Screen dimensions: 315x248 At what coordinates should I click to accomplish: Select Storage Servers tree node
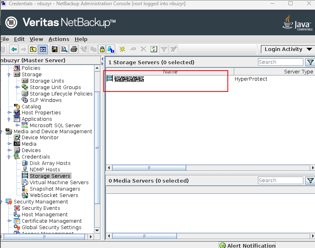tap(50, 176)
